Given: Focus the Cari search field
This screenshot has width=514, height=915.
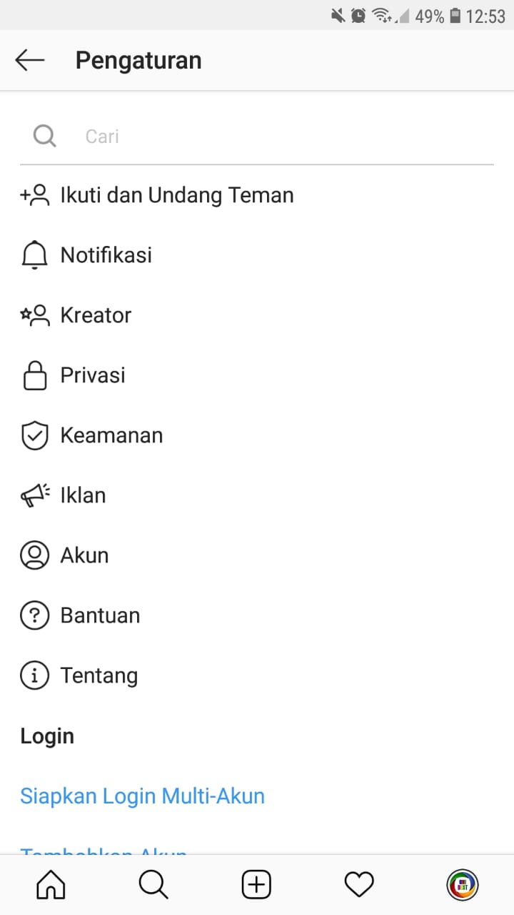Looking at the screenshot, I should click(257, 136).
